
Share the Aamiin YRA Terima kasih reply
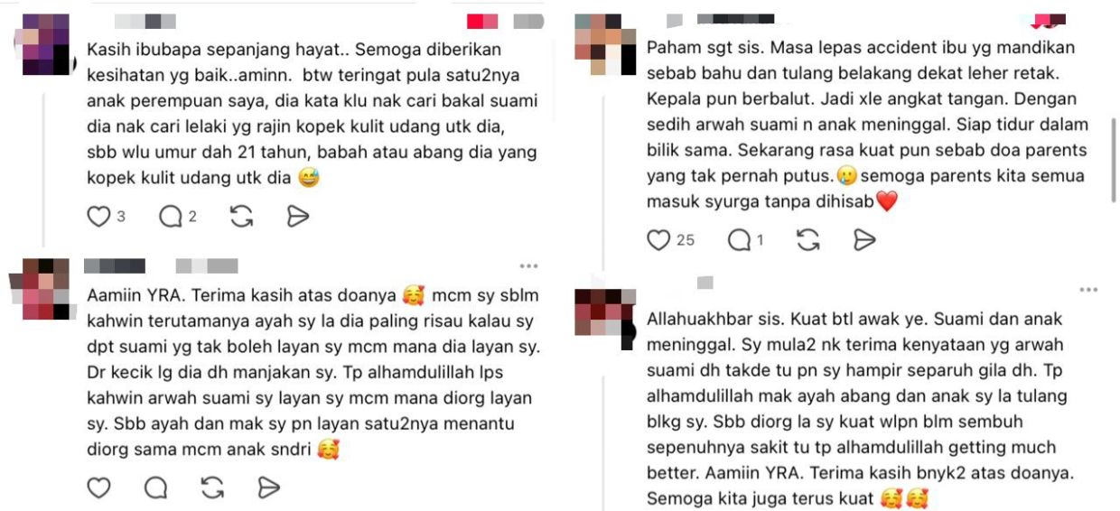click(x=269, y=488)
